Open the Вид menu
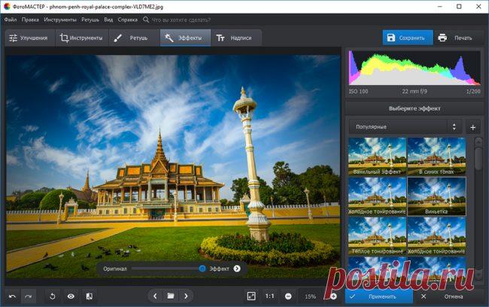This screenshot has height=307, width=489. 108,20
